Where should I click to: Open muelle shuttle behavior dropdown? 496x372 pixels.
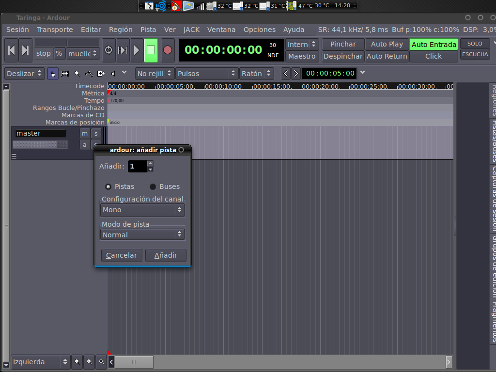(83, 53)
